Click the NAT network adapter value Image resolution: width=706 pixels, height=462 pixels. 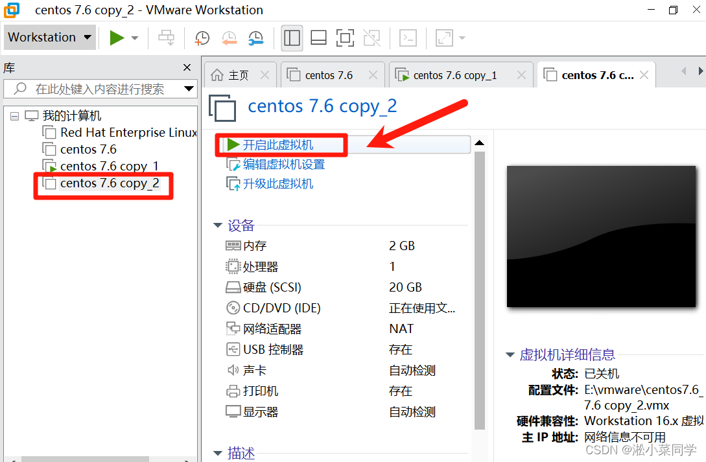[401, 329]
